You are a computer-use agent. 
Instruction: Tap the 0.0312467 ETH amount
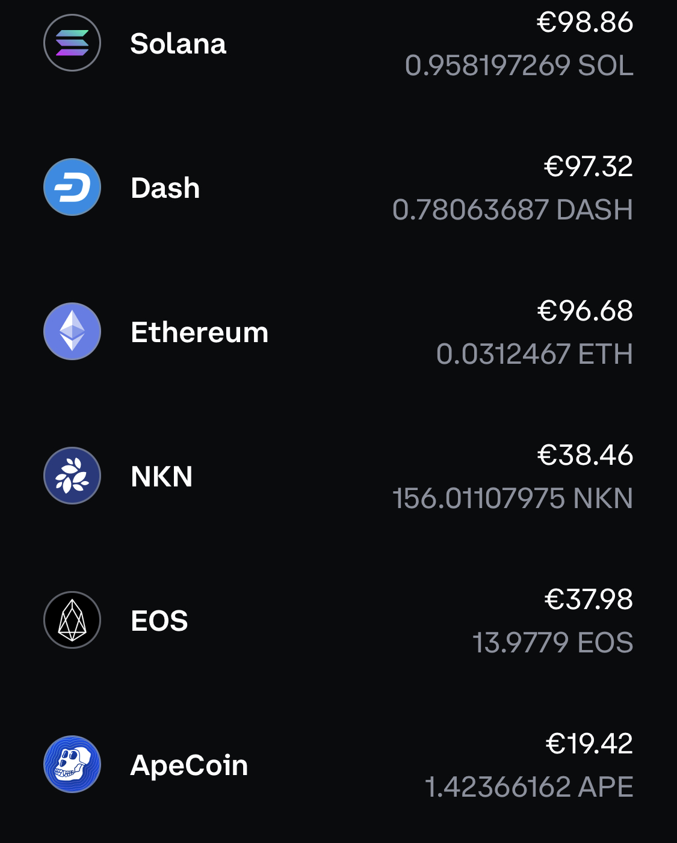pyautogui.click(x=535, y=354)
